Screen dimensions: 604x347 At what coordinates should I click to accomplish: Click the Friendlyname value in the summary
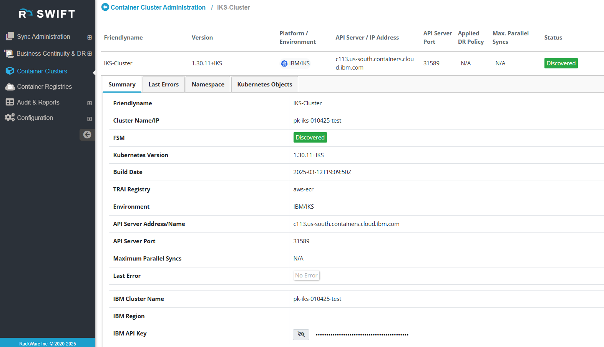point(307,103)
